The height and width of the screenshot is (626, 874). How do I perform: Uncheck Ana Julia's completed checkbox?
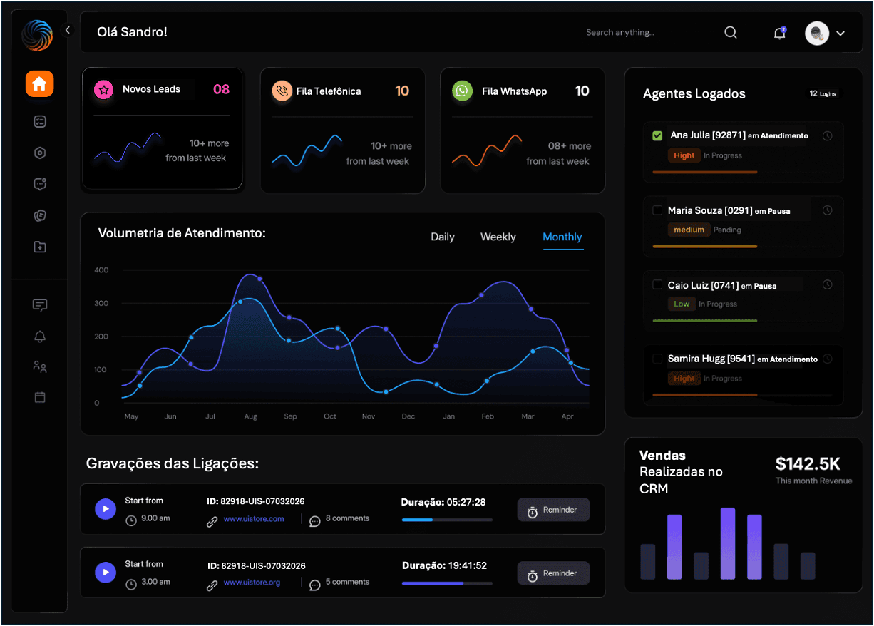pyautogui.click(x=657, y=135)
